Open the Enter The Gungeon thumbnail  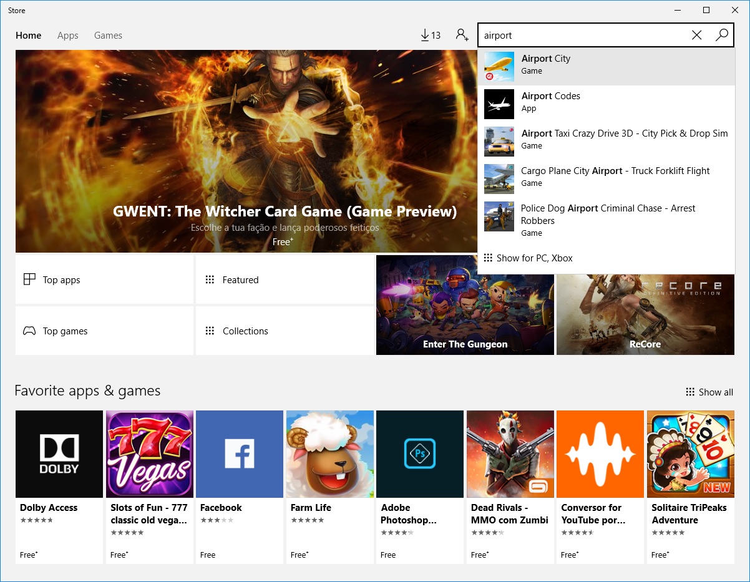coord(465,305)
